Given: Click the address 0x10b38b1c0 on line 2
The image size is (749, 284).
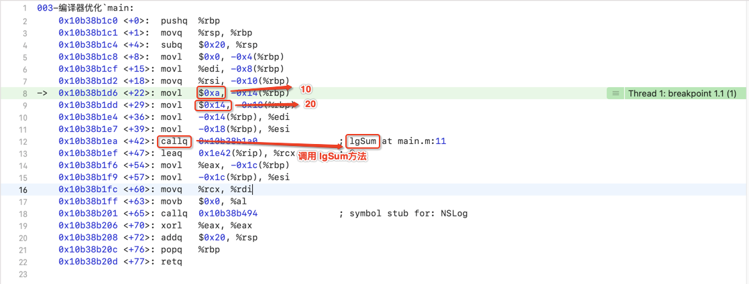Looking at the screenshot, I should (89, 21).
